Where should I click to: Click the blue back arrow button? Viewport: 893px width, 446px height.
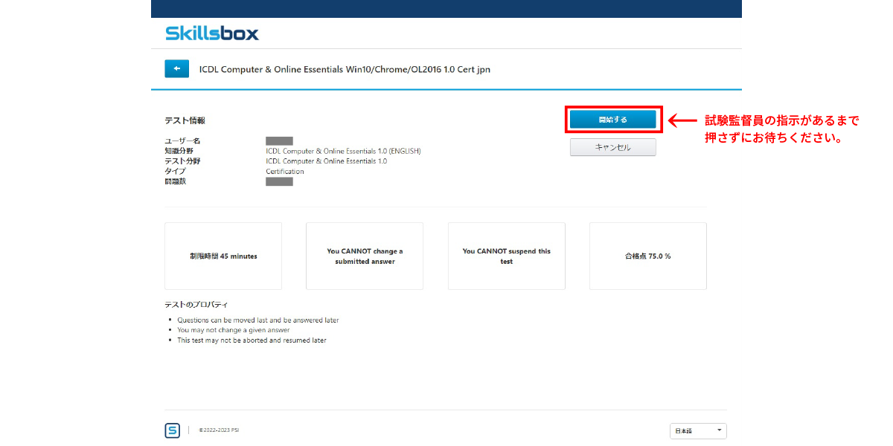pyautogui.click(x=176, y=69)
